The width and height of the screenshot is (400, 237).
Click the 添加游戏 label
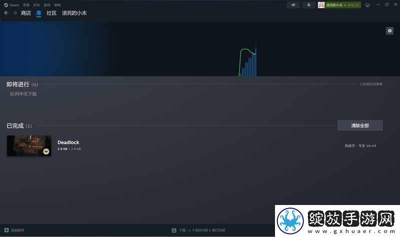pos(17,230)
